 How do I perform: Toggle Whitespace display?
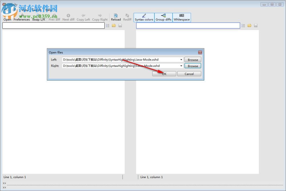pos(182,17)
